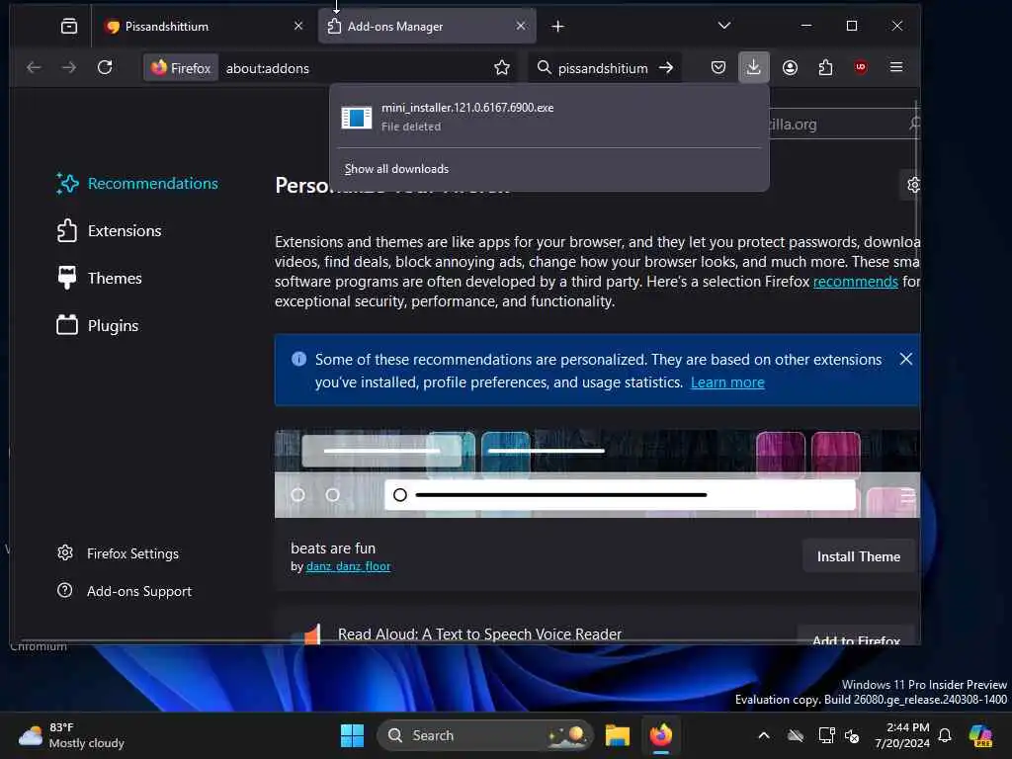
Task: Open the network display tray icon
Action: click(x=826, y=735)
